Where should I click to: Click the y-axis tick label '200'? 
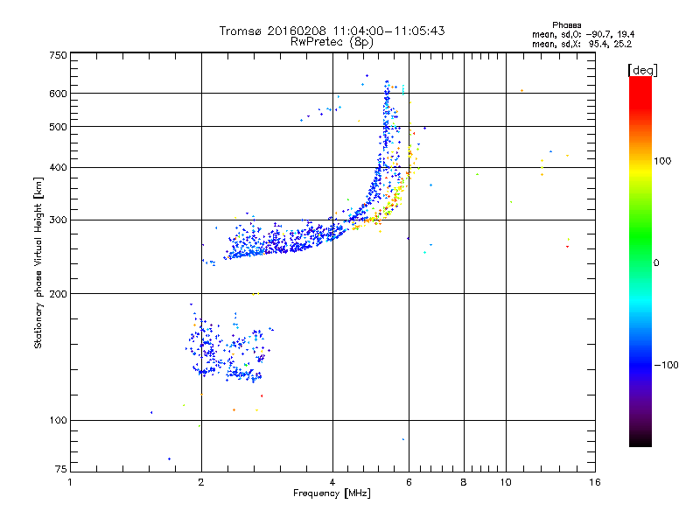pos(58,294)
